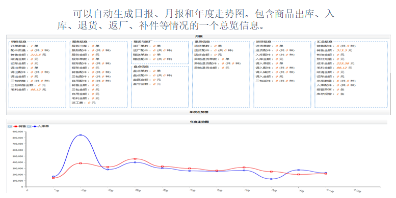
Task: Select the red data point at 八月
Action: 244,168
